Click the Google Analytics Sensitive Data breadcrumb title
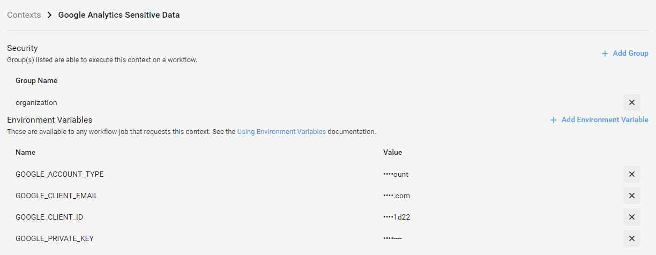 pyautogui.click(x=119, y=15)
